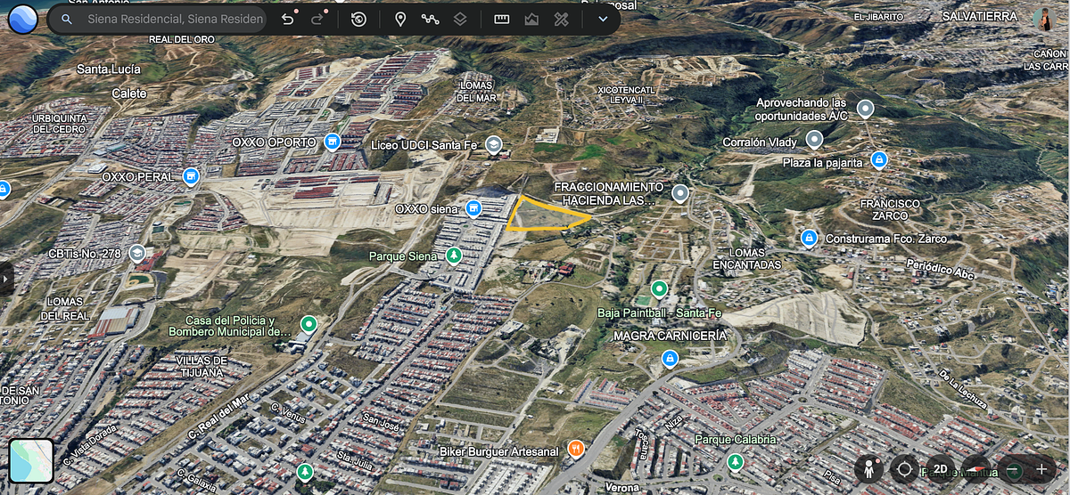Redo the last edit
1070x495 pixels.
tap(317, 19)
